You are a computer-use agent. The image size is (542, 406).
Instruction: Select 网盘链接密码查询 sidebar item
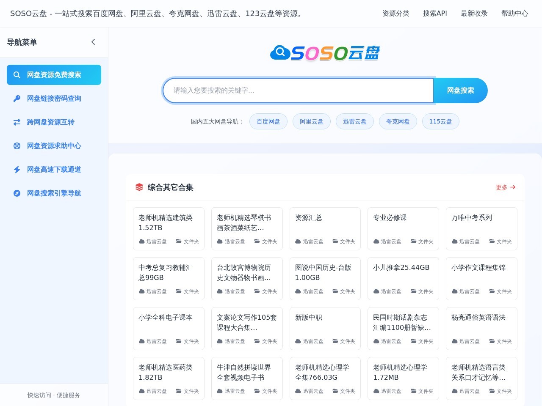point(54,99)
